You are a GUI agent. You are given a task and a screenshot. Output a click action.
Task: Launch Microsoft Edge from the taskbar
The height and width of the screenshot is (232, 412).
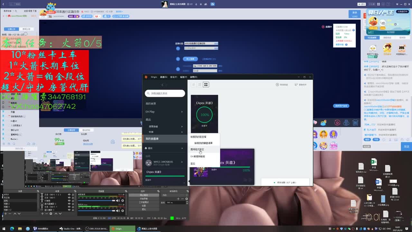pyautogui.click(x=12, y=229)
